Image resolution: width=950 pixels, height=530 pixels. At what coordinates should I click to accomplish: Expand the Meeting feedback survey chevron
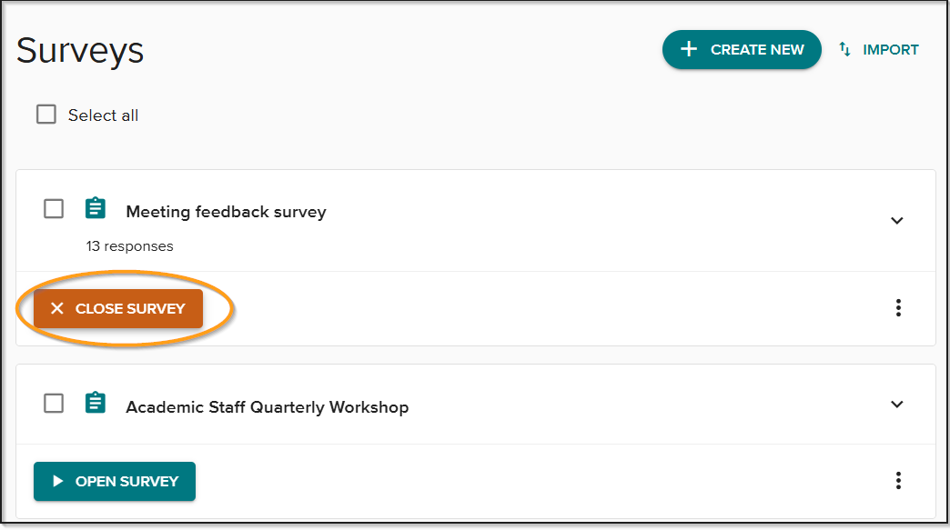pos(897,221)
